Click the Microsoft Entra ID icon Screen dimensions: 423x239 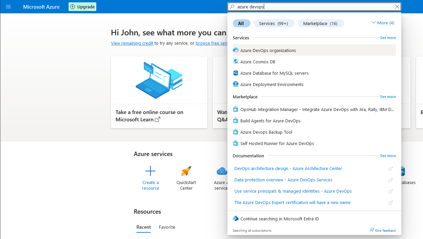coord(236,219)
